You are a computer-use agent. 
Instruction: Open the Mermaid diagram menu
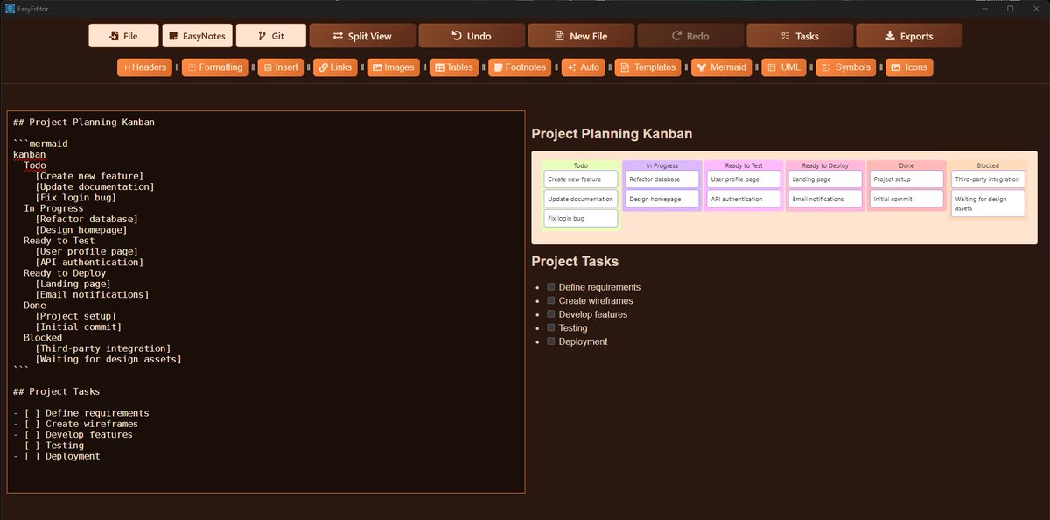[x=722, y=67]
